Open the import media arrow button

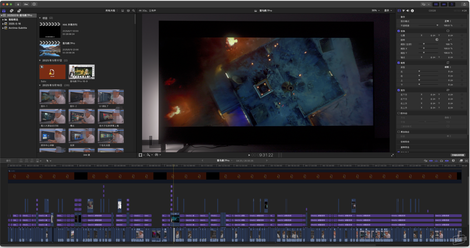click(x=18, y=4)
